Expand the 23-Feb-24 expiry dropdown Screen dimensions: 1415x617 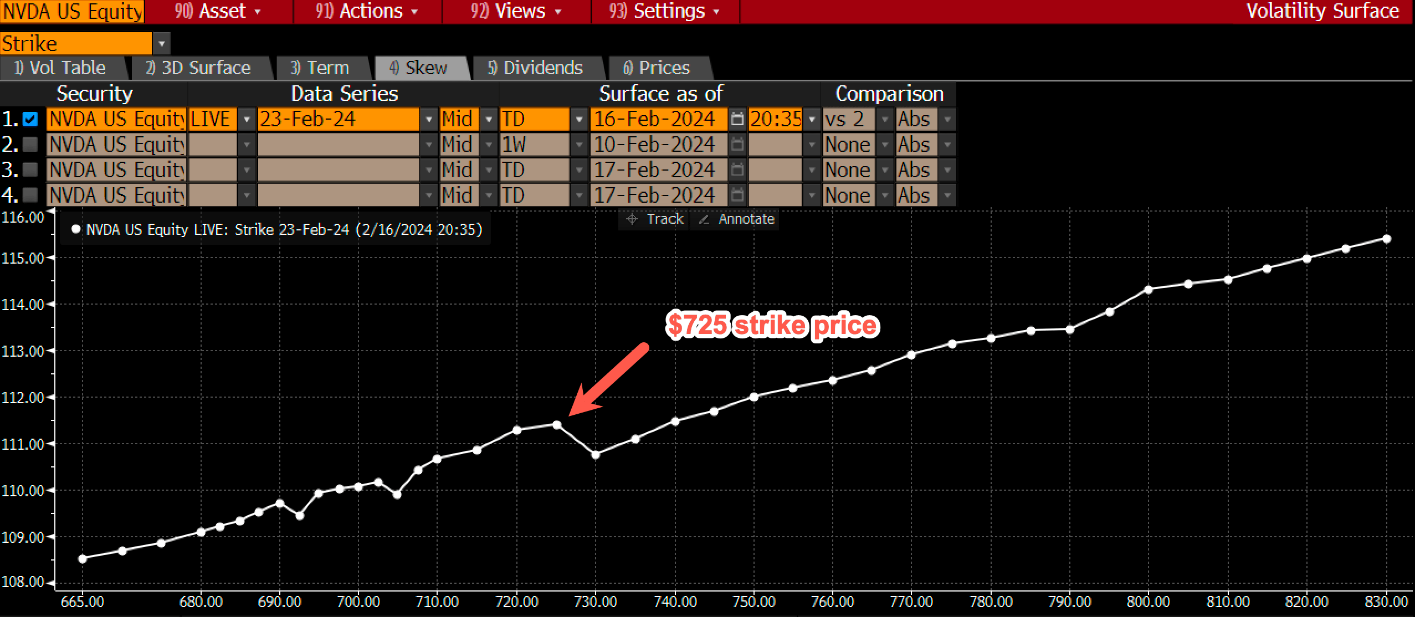[428, 119]
